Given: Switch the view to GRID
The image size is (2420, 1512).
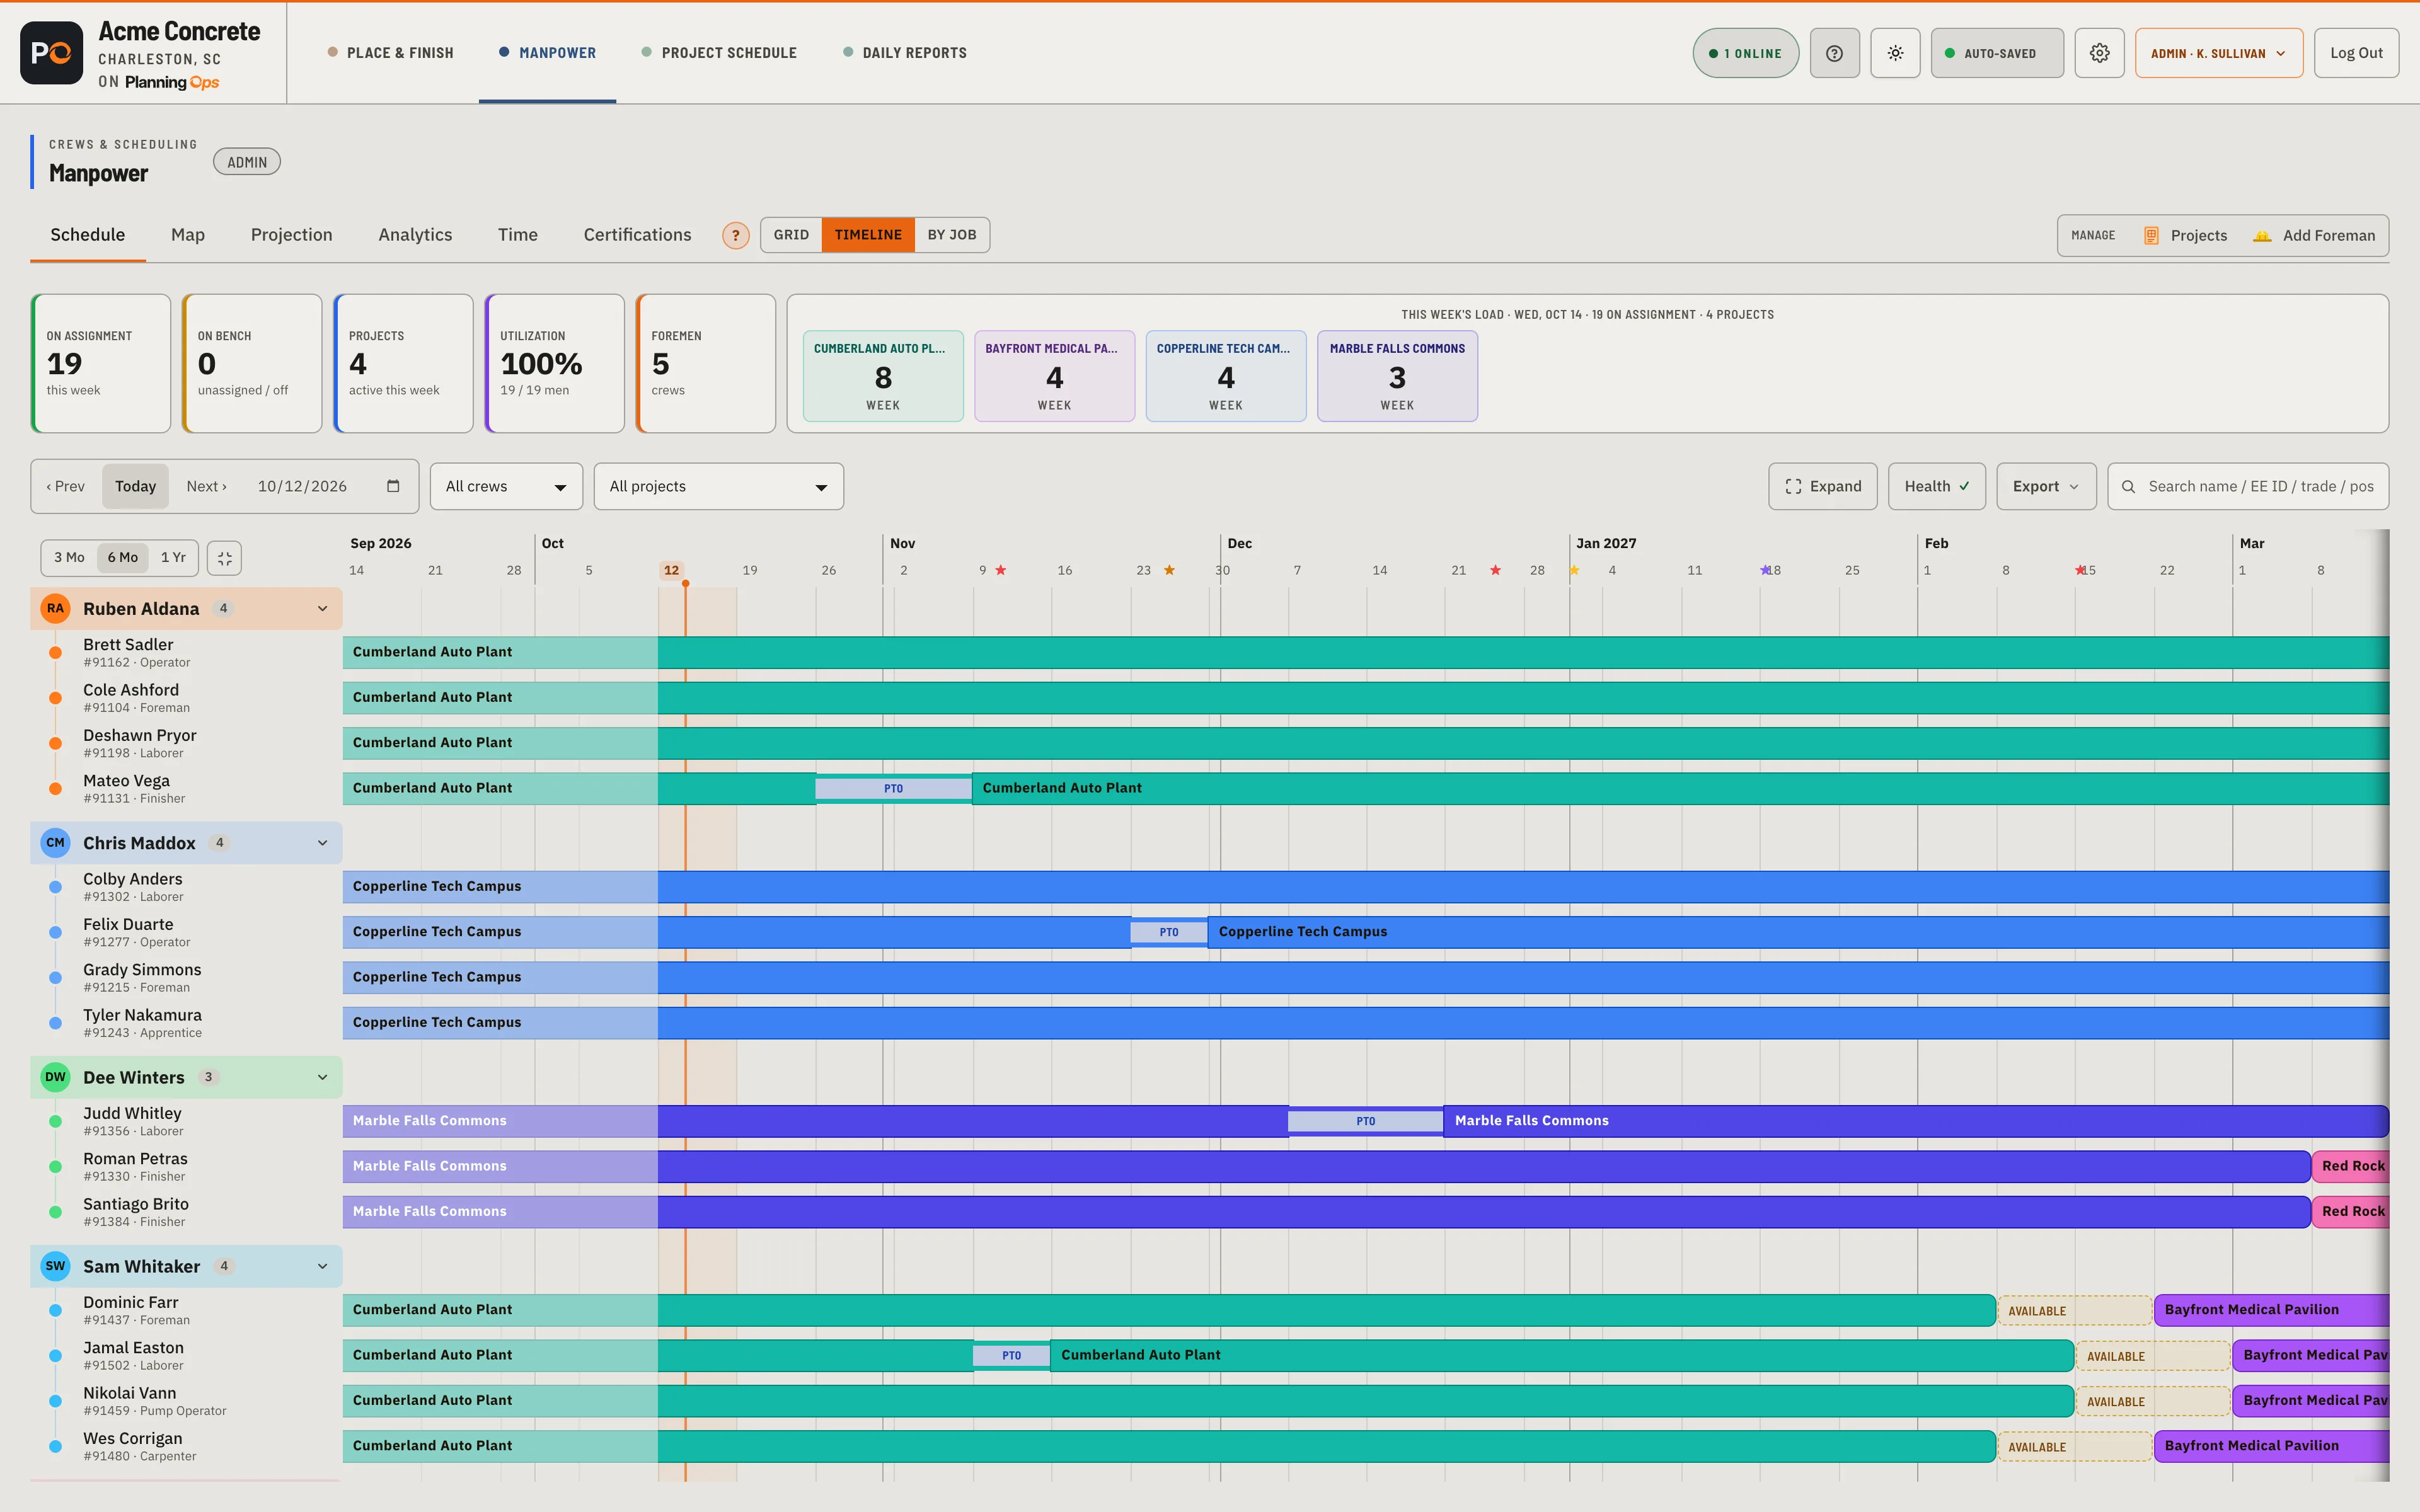Looking at the screenshot, I should click(791, 235).
